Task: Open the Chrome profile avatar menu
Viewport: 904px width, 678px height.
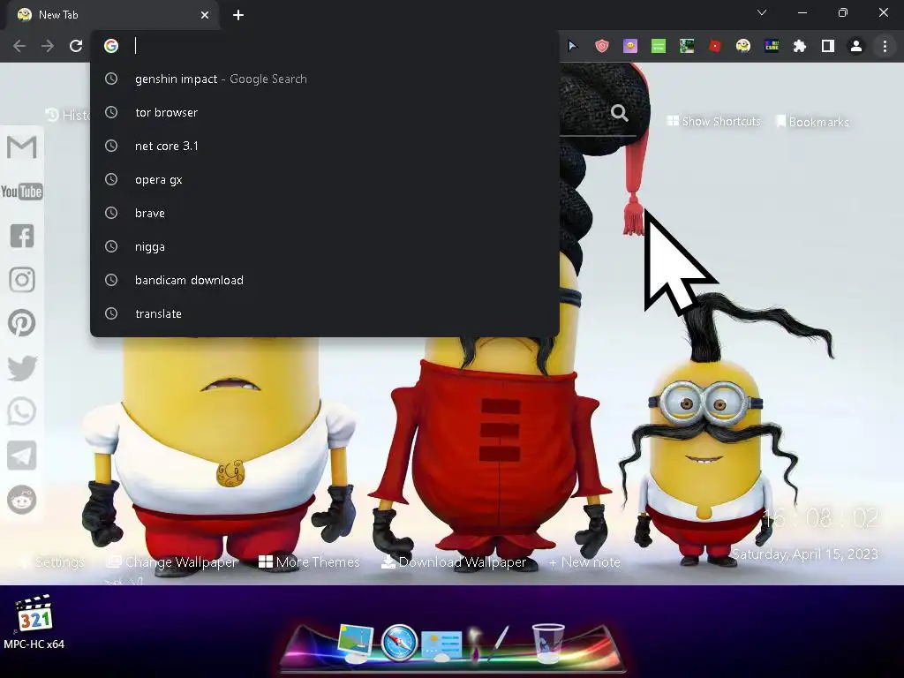Action: coord(856,46)
